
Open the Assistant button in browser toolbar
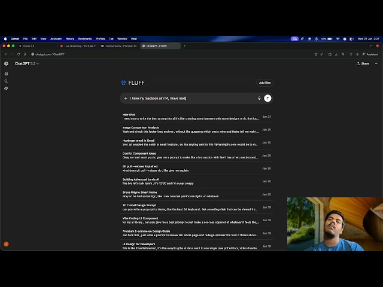tap(370, 54)
